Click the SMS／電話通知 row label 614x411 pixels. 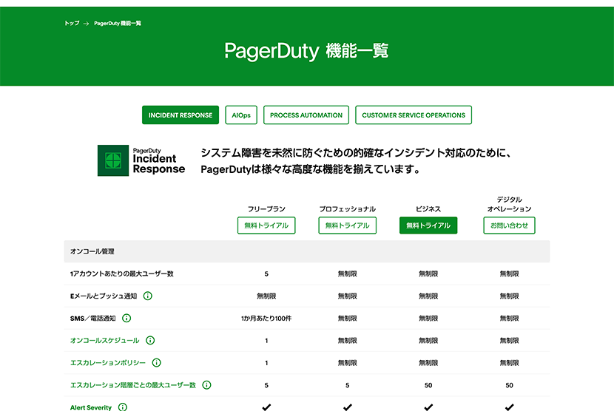coord(92,319)
